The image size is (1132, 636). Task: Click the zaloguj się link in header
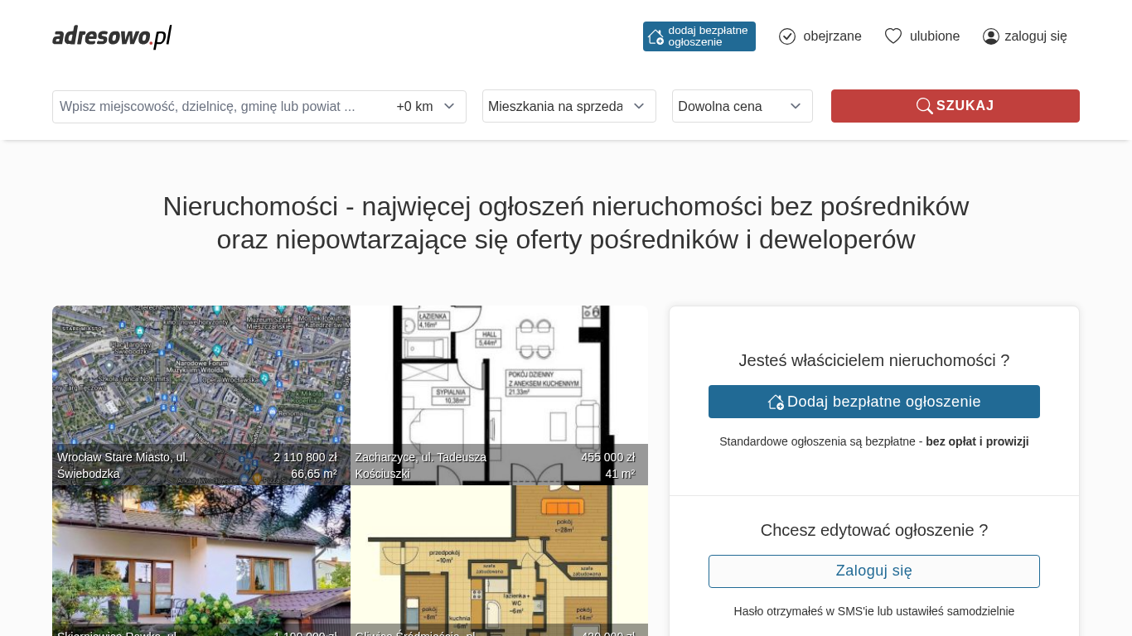coord(1035,36)
